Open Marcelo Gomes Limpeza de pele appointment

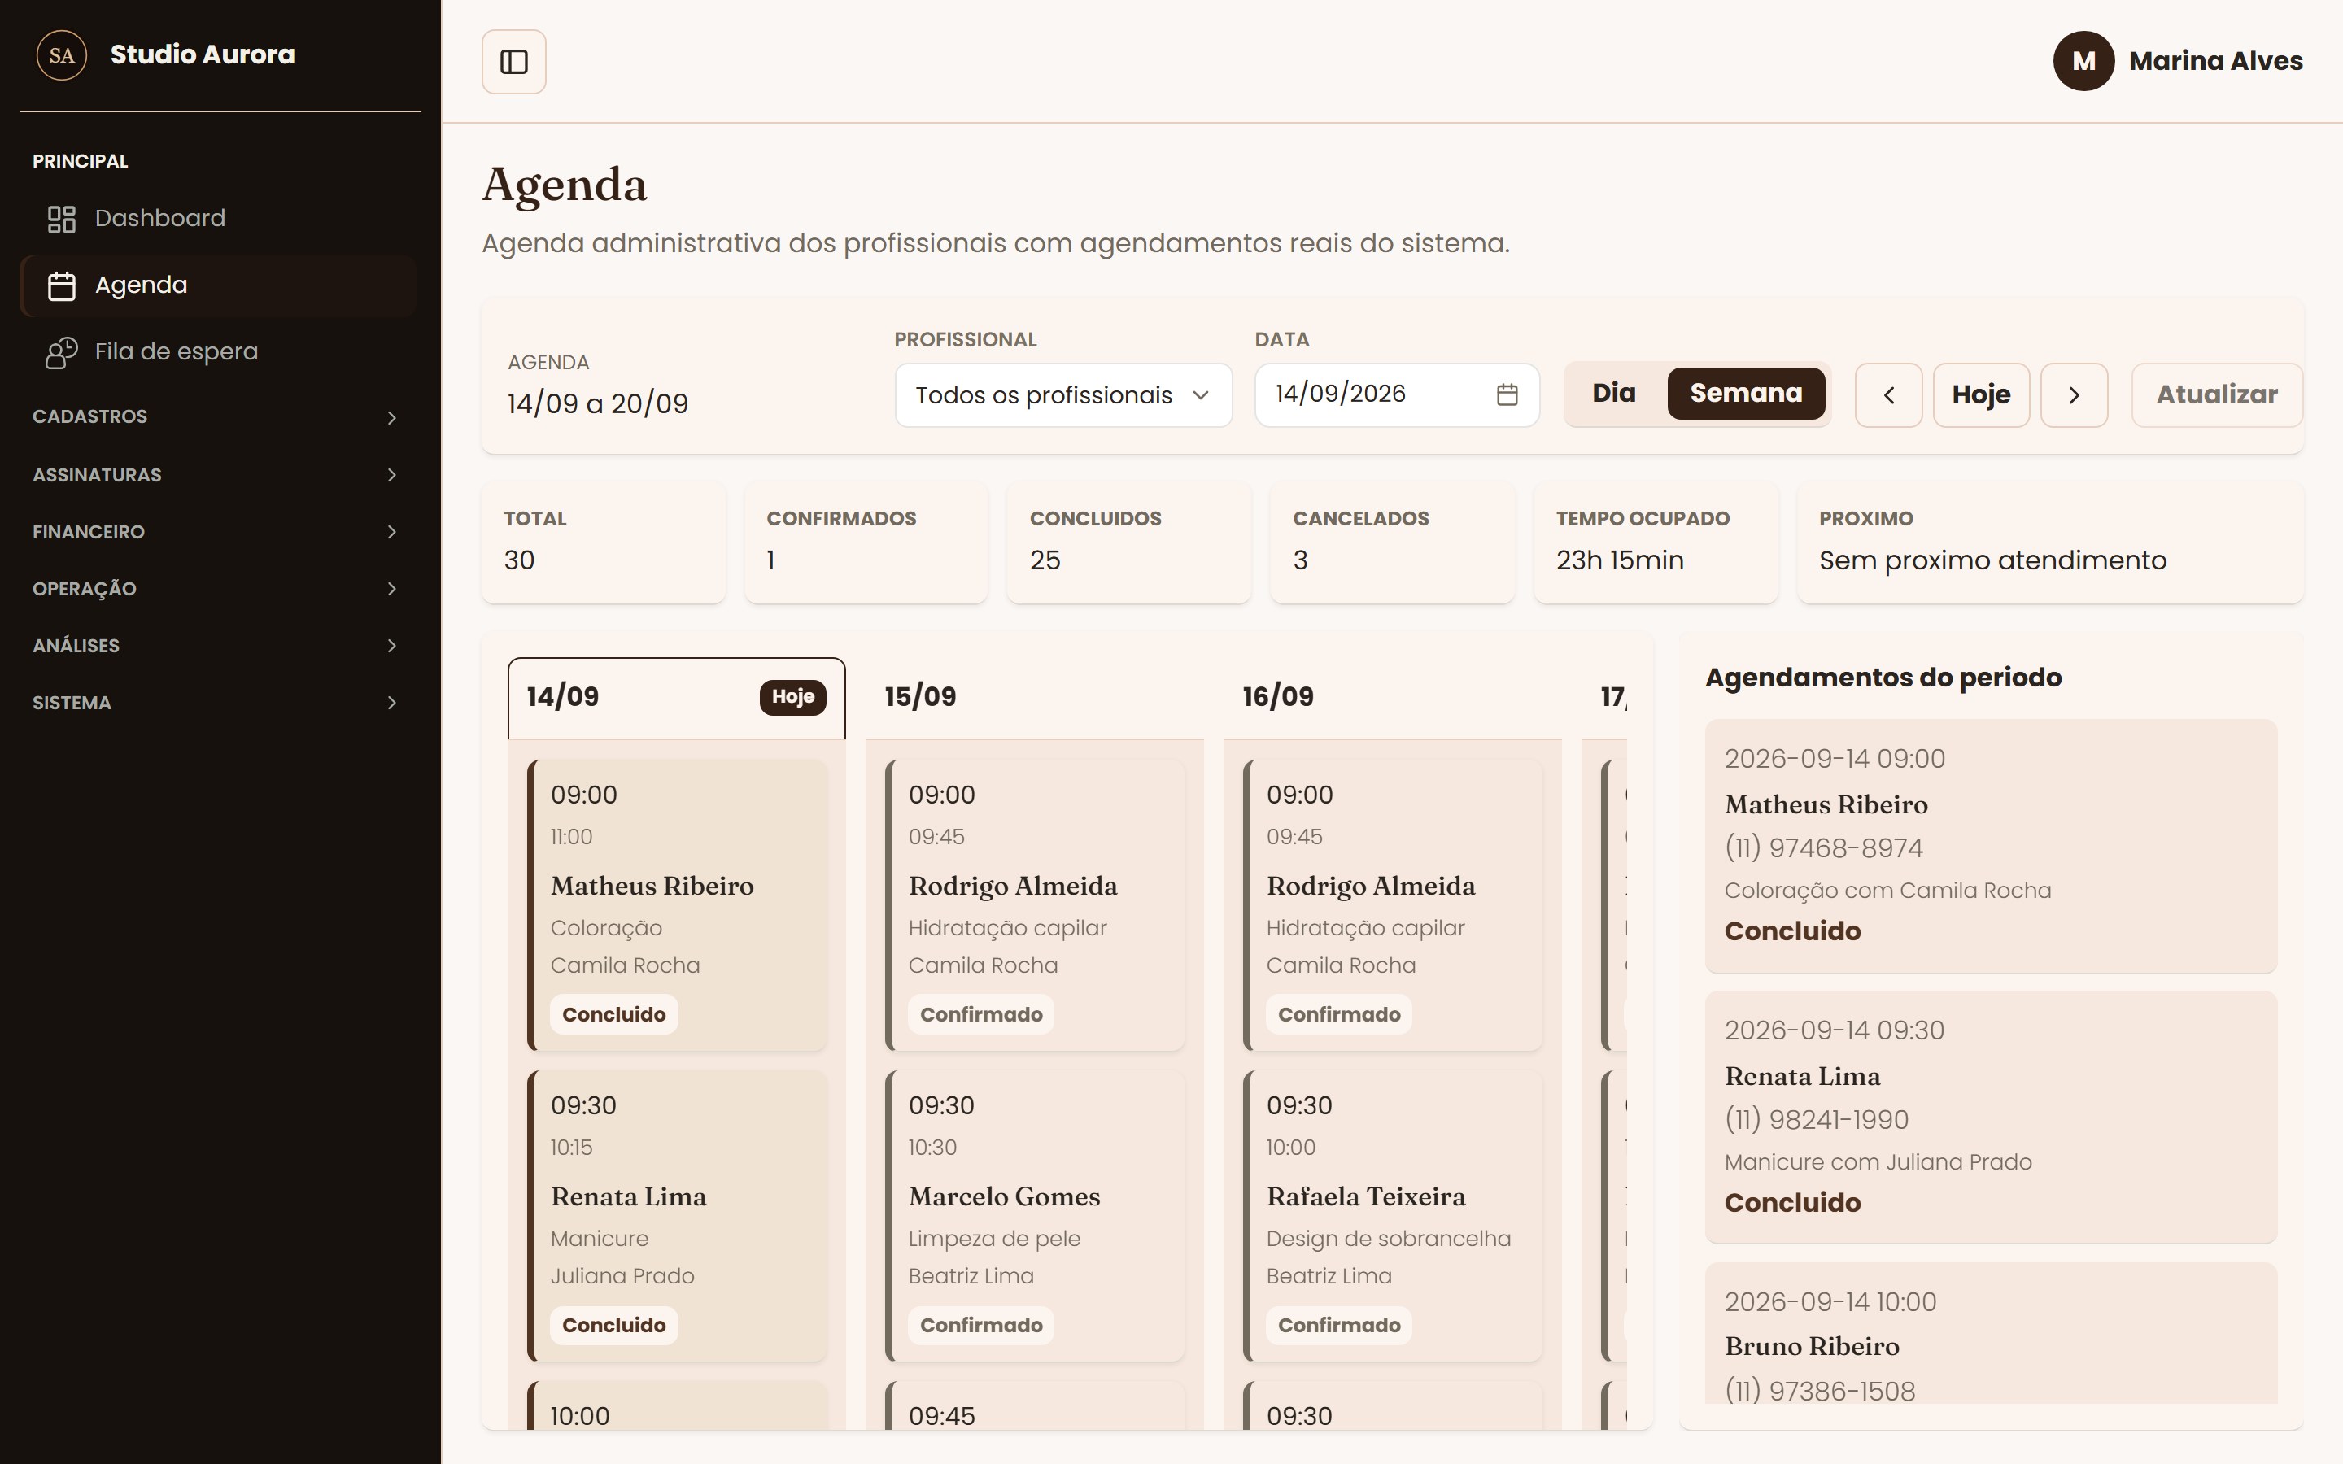tap(1035, 1216)
